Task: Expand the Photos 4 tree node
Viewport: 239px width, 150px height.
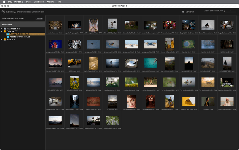Action: 2,40
